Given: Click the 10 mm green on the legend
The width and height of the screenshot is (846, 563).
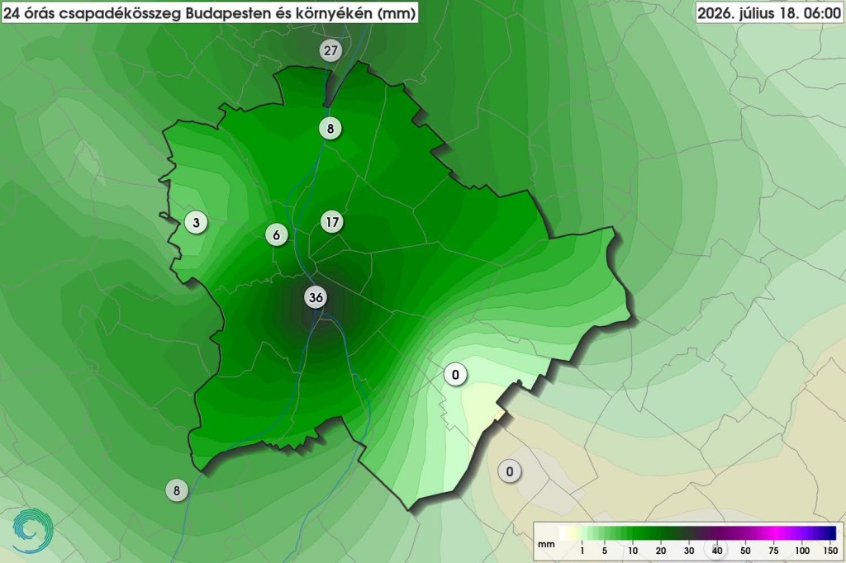Looking at the screenshot, I should point(632,533).
